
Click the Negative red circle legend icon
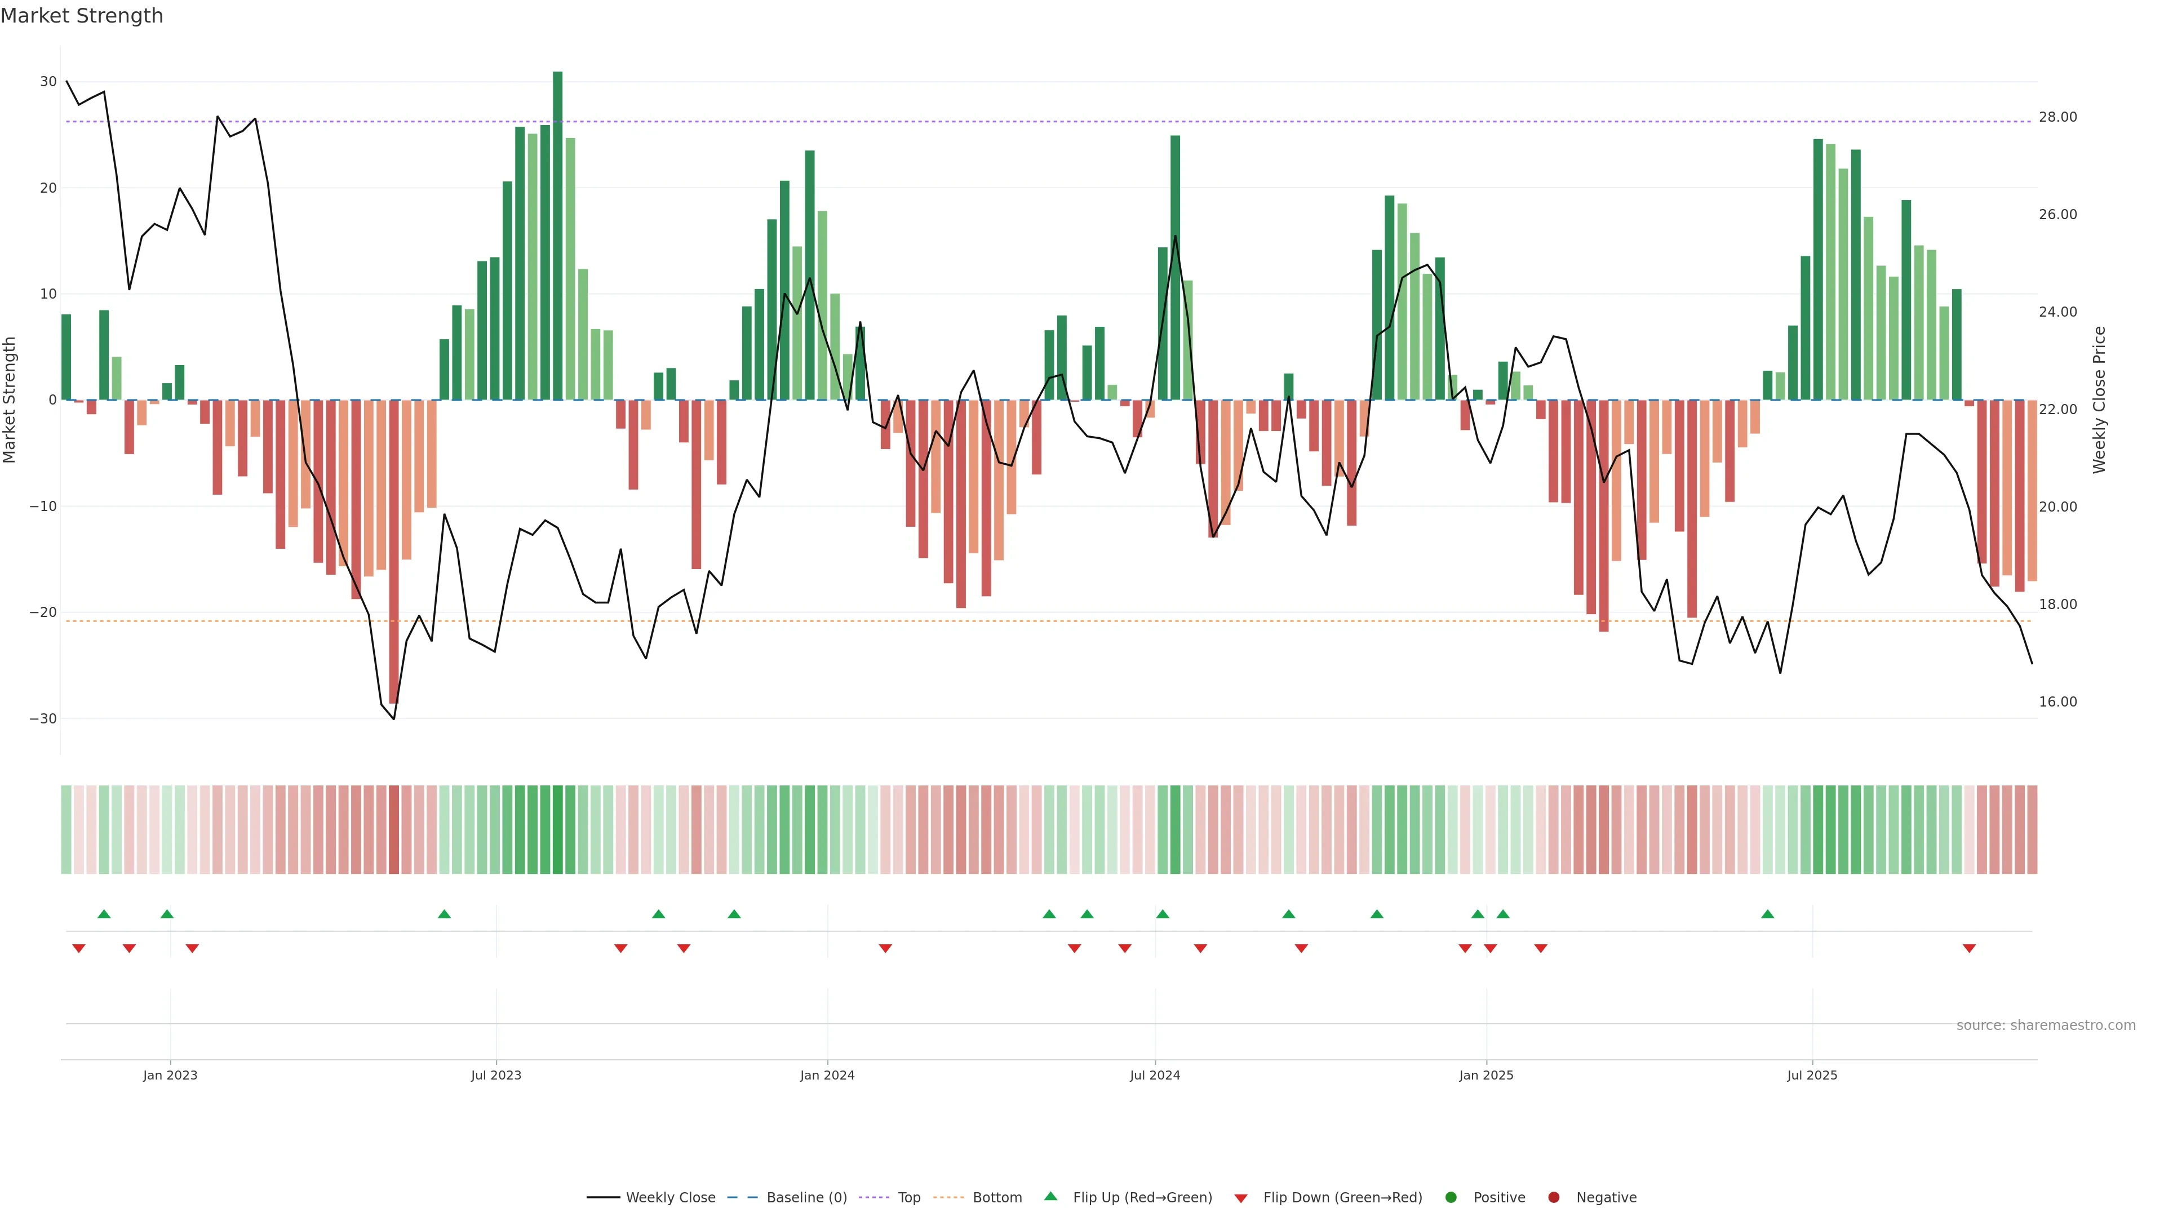pyautogui.click(x=1553, y=1198)
